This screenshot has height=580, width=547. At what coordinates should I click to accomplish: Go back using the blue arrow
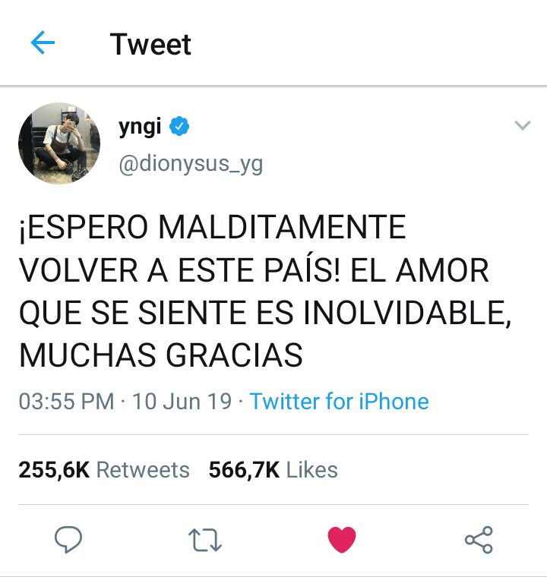(43, 43)
